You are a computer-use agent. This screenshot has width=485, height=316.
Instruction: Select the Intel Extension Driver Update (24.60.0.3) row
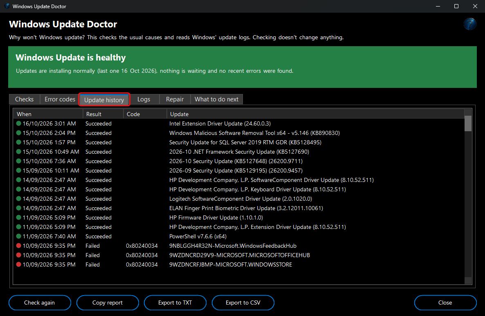coord(239,123)
